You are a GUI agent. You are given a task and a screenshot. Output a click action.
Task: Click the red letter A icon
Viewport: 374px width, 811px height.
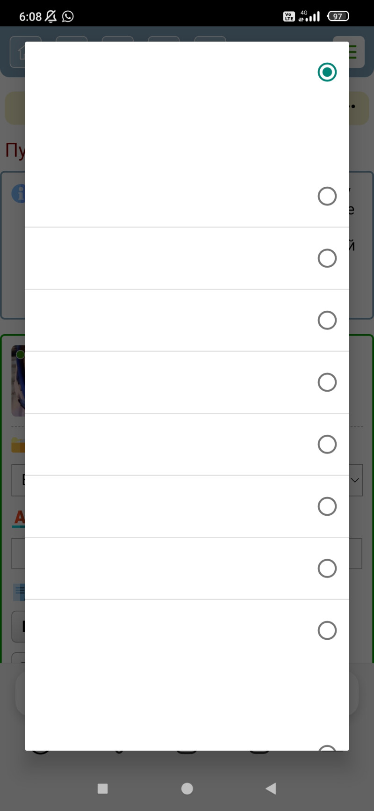click(x=18, y=518)
